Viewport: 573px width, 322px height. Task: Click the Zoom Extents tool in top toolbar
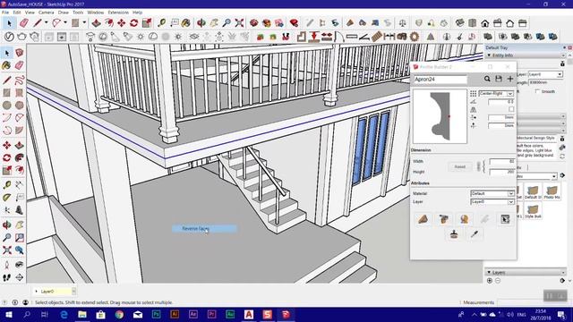(x=239, y=23)
